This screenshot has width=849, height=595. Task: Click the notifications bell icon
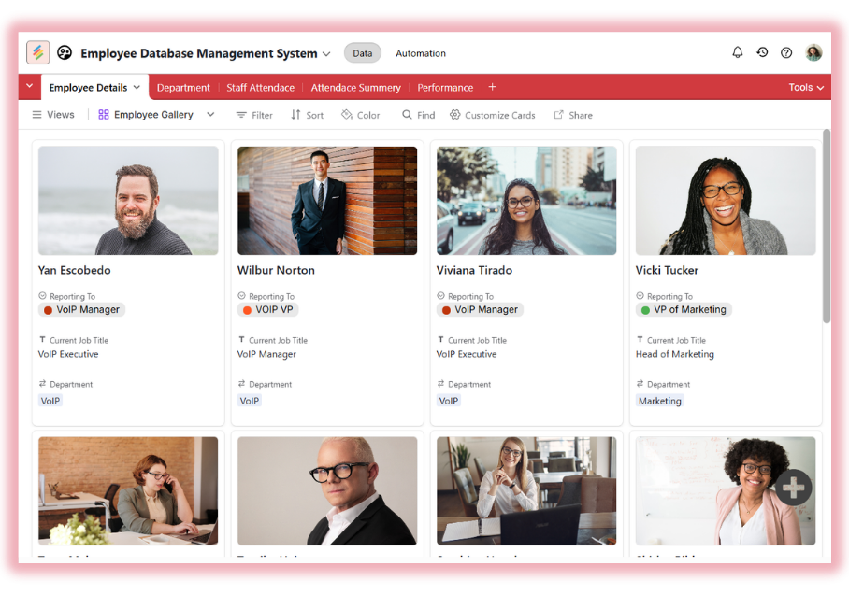[737, 53]
